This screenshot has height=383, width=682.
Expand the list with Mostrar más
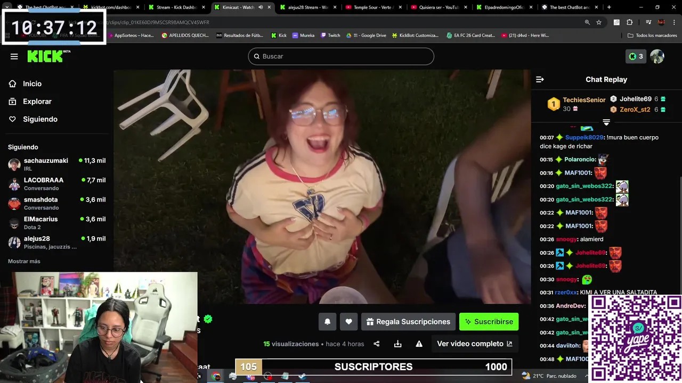click(24, 261)
